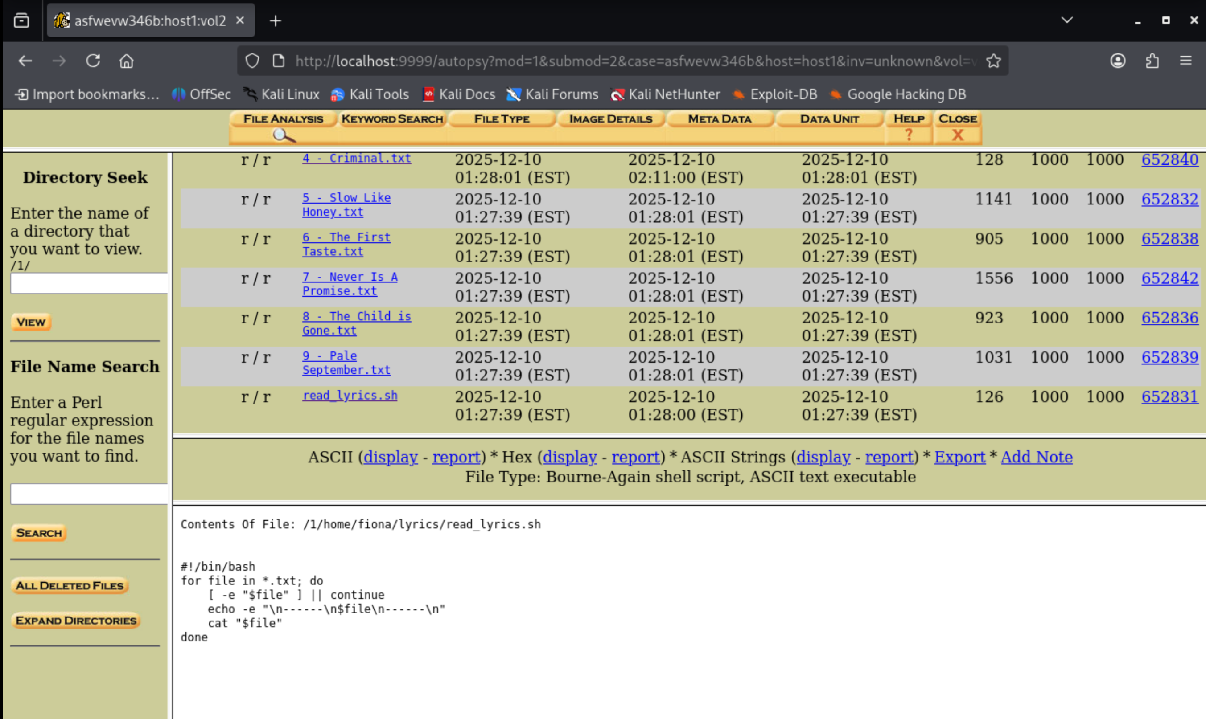Click the All Deleted Files button

[70, 585]
